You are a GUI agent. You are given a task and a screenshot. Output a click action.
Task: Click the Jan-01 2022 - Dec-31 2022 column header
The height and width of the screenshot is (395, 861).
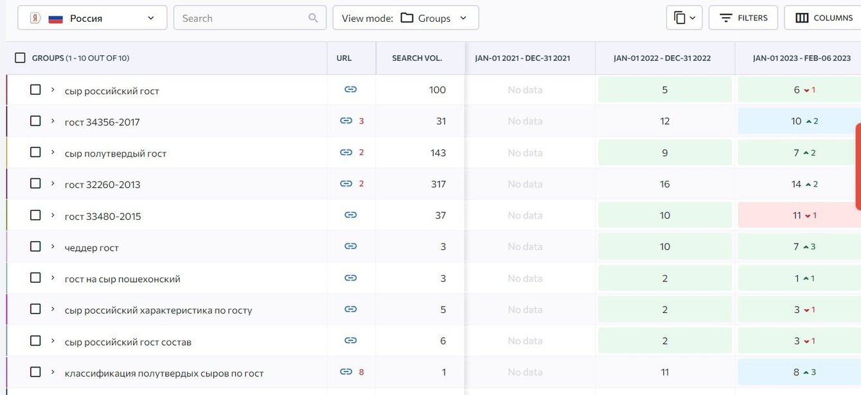(x=662, y=58)
